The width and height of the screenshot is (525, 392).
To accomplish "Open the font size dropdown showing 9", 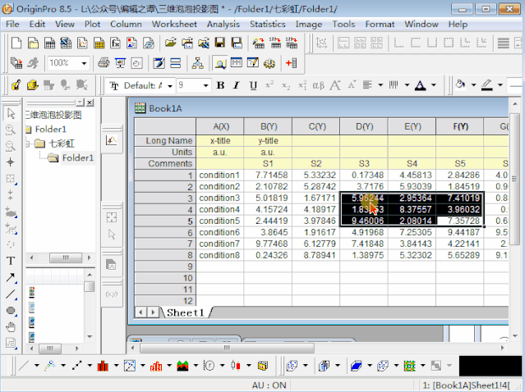I will point(205,85).
